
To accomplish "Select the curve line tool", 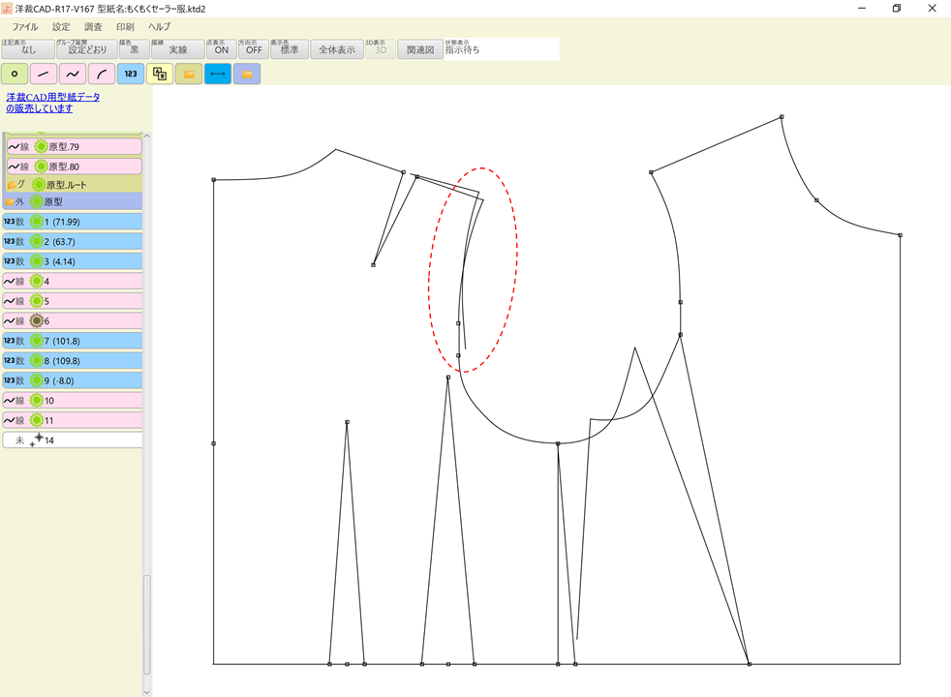I will pyautogui.click(x=72, y=73).
